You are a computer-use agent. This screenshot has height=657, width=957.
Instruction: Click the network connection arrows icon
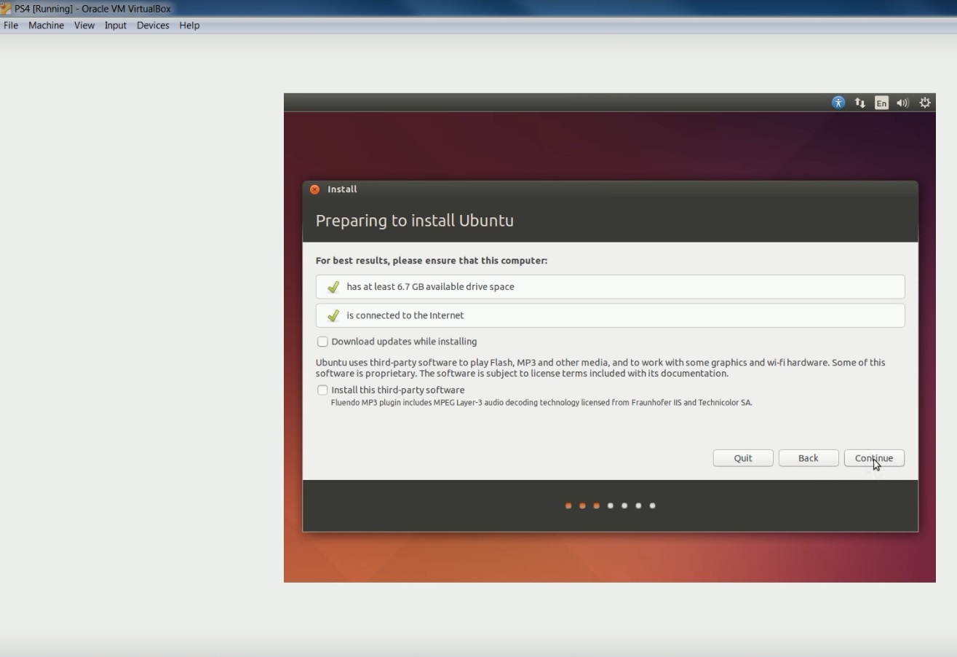click(859, 103)
